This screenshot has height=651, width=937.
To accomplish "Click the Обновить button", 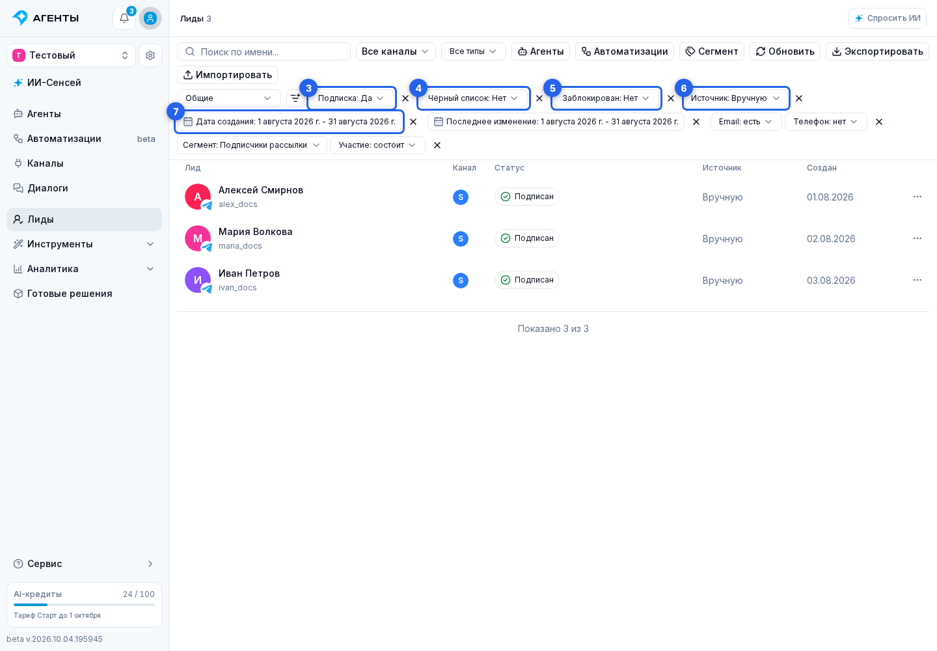I will pyautogui.click(x=785, y=51).
